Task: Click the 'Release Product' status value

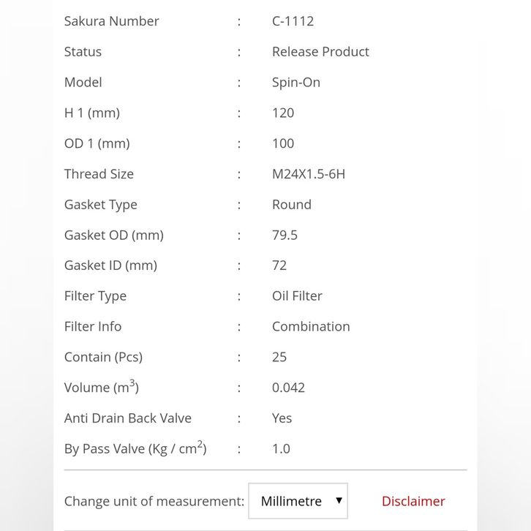Action: pos(320,52)
